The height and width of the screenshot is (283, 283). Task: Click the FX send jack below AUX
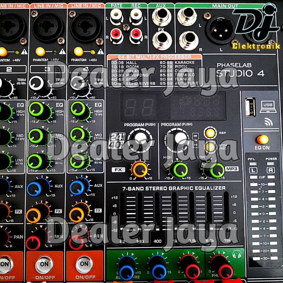162,41
